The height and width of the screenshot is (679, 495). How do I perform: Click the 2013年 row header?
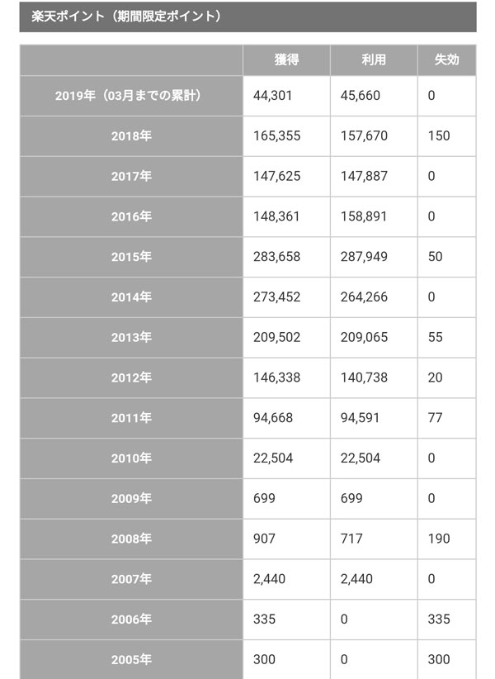pyautogui.click(x=131, y=337)
